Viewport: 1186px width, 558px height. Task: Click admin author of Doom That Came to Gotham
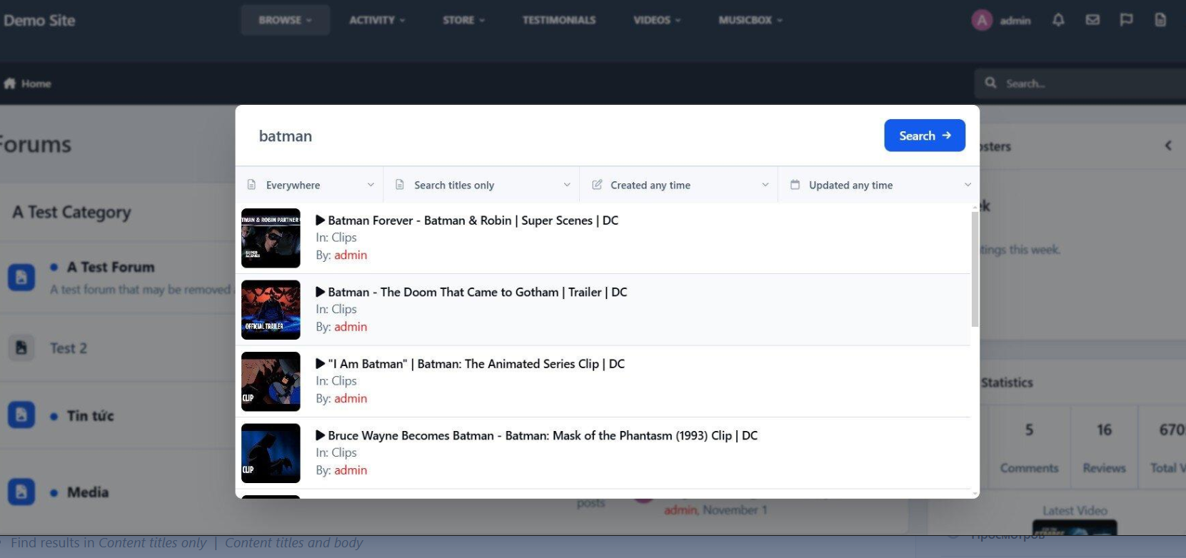[x=351, y=327]
